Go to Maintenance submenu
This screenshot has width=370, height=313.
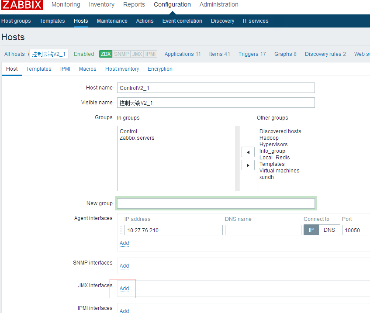pyautogui.click(x=112, y=21)
